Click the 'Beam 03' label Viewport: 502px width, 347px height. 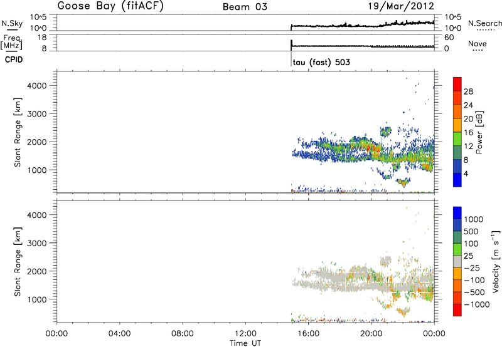point(245,7)
